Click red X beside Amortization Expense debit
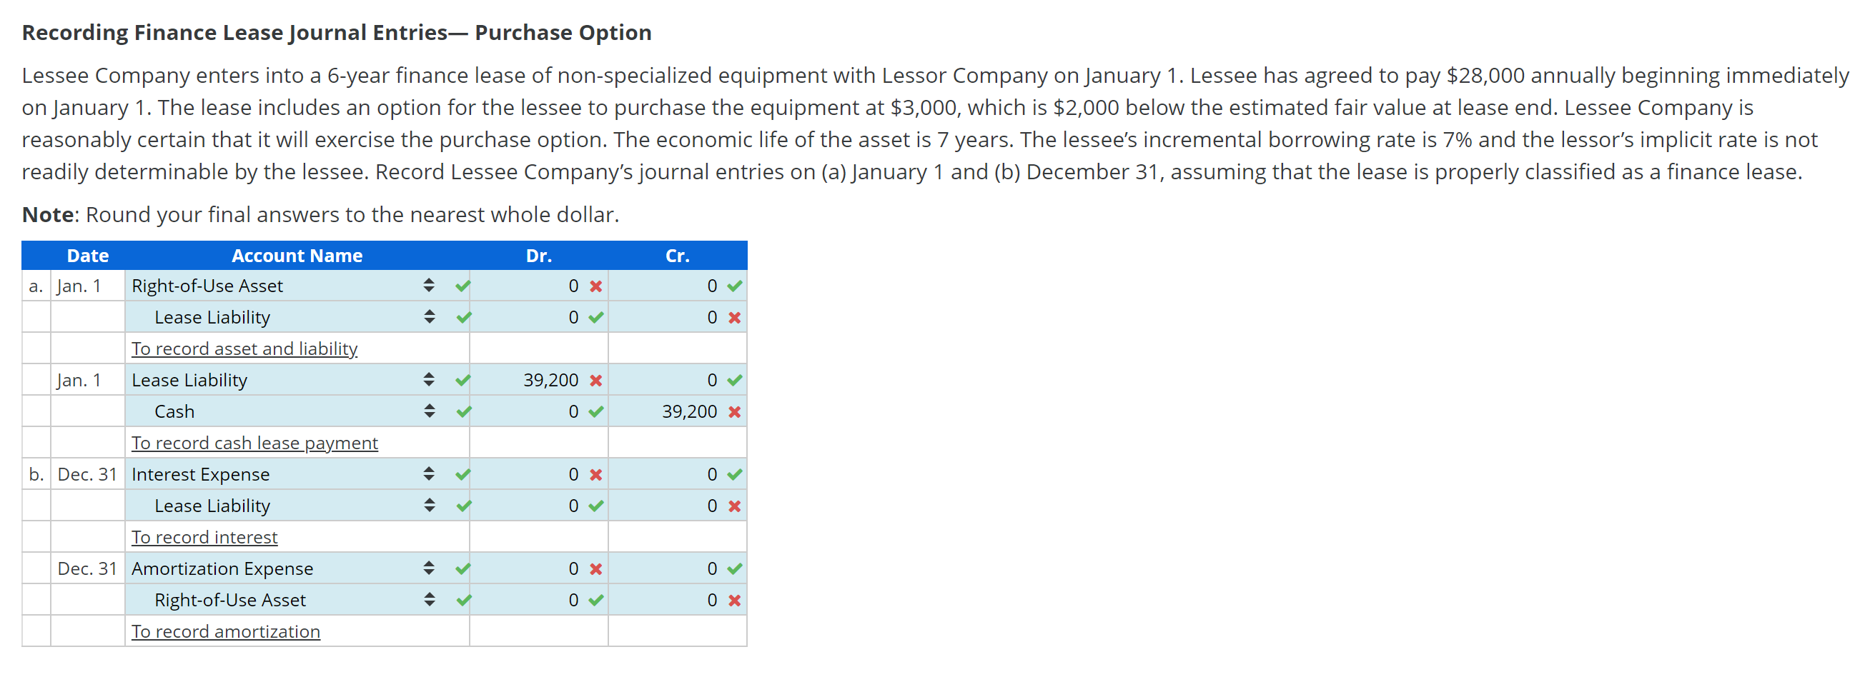Screen dimensions: 1865x687 [596, 569]
